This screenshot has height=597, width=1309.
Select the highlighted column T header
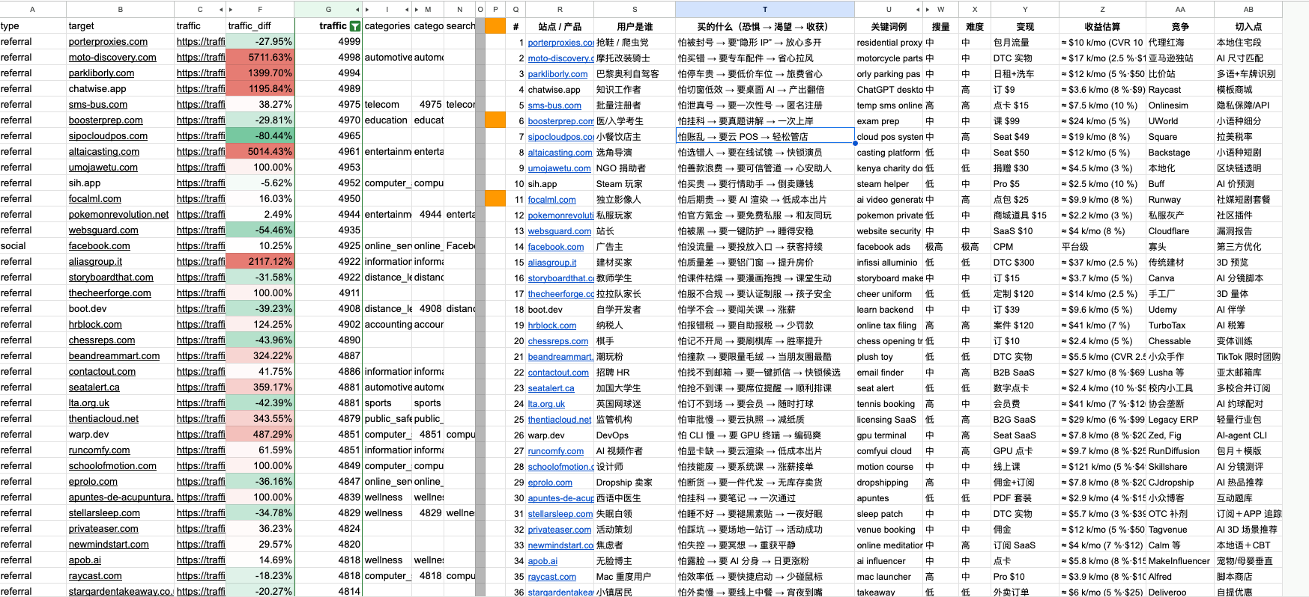pyautogui.click(x=764, y=10)
